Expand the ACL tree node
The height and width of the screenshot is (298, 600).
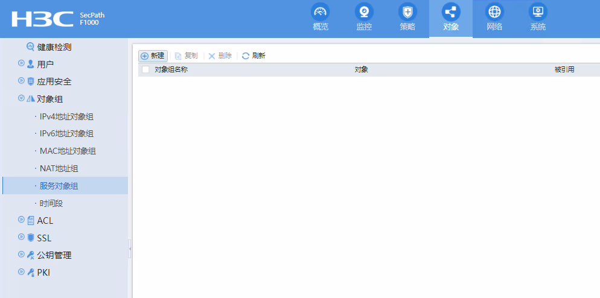[21, 220]
